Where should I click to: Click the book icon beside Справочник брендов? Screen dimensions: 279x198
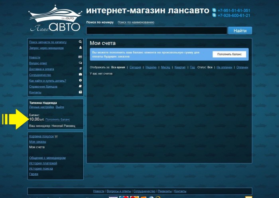point(80,86)
